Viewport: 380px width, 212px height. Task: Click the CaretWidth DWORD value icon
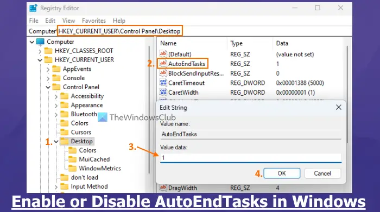click(163, 92)
